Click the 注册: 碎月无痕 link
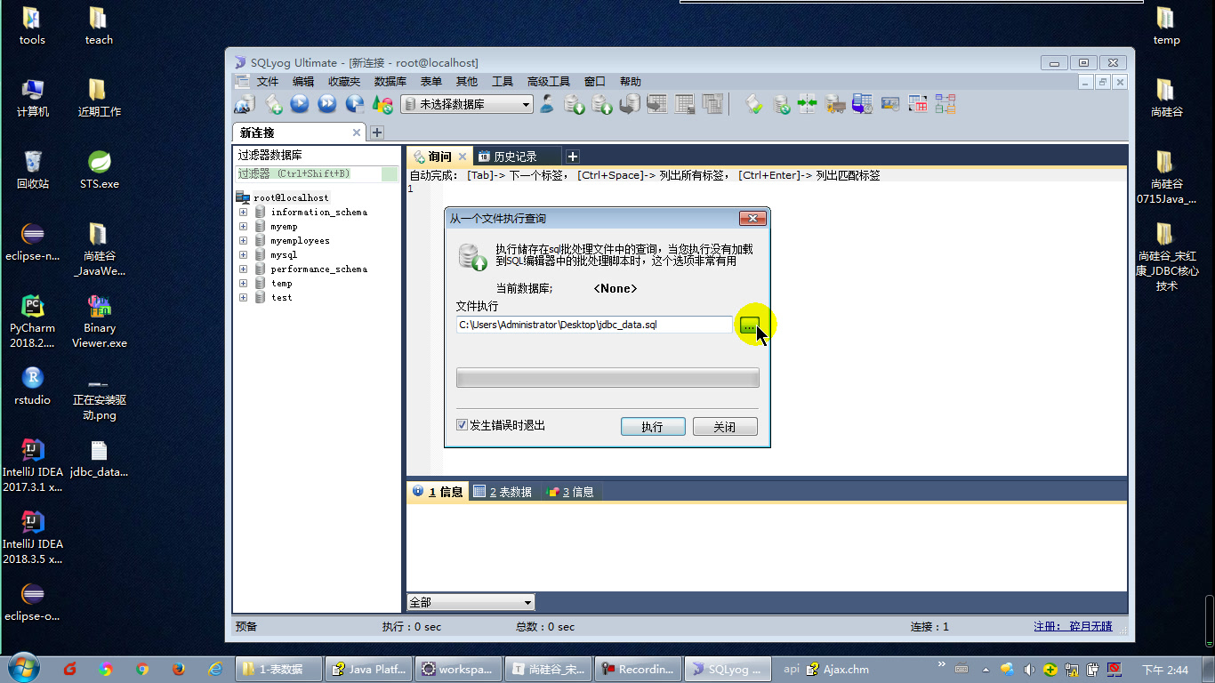This screenshot has width=1215, height=683. (1073, 626)
